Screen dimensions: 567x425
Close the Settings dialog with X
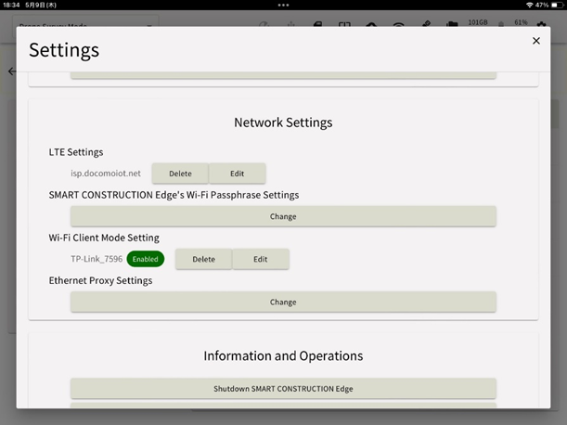click(535, 41)
